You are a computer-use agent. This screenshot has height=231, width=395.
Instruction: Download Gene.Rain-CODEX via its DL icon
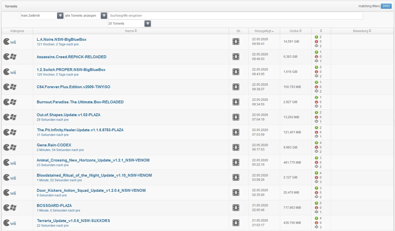236,147
